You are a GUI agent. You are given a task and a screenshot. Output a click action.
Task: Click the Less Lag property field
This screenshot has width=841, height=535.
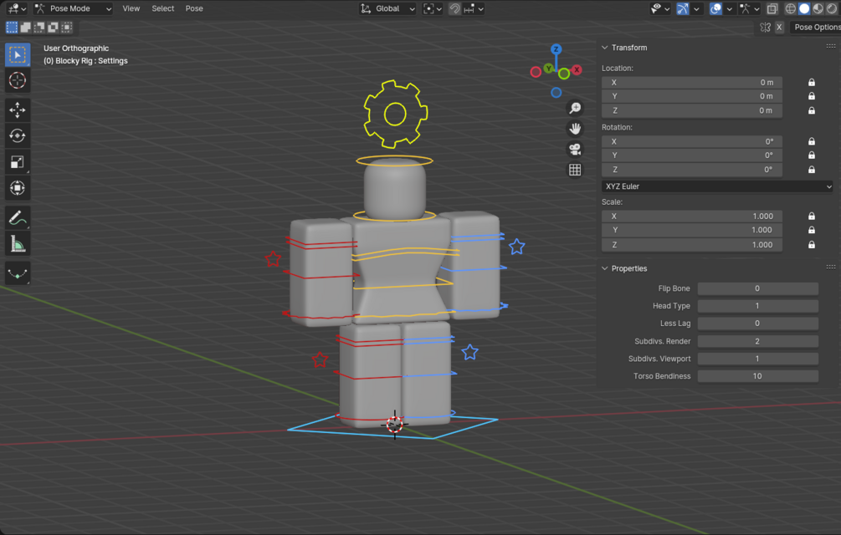(x=758, y=324)
